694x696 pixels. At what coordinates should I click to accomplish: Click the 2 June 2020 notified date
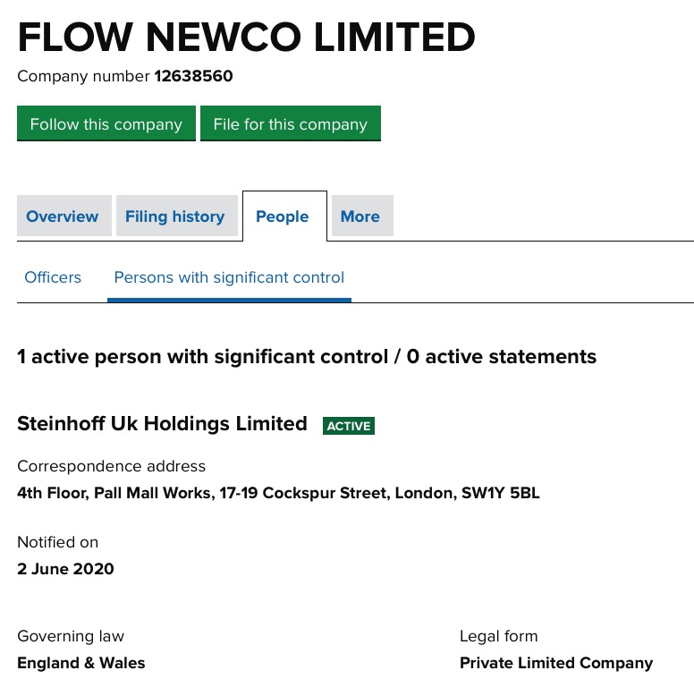click(x=65, y=569)
